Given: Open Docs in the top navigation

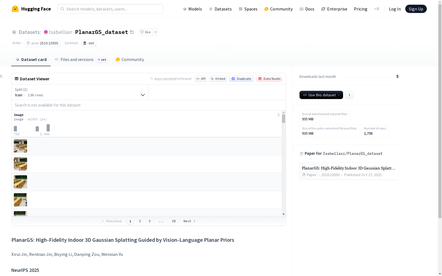Looking at the screenshot, I should click(307, 9).
